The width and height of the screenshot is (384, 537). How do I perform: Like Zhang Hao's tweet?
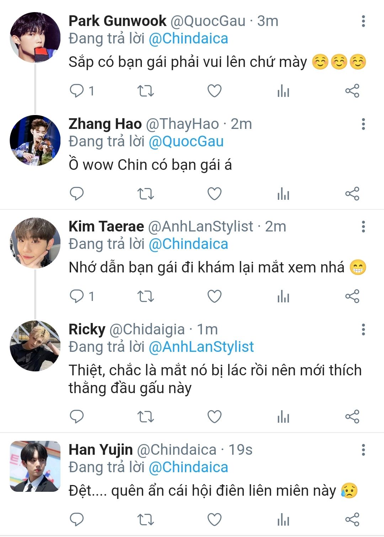pos(214,194)
